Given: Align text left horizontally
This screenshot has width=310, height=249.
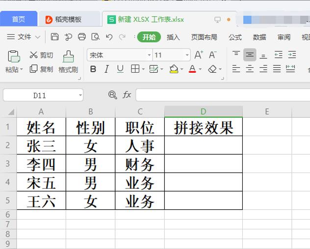Looking at the screenshot, I should tap(236, 69).
